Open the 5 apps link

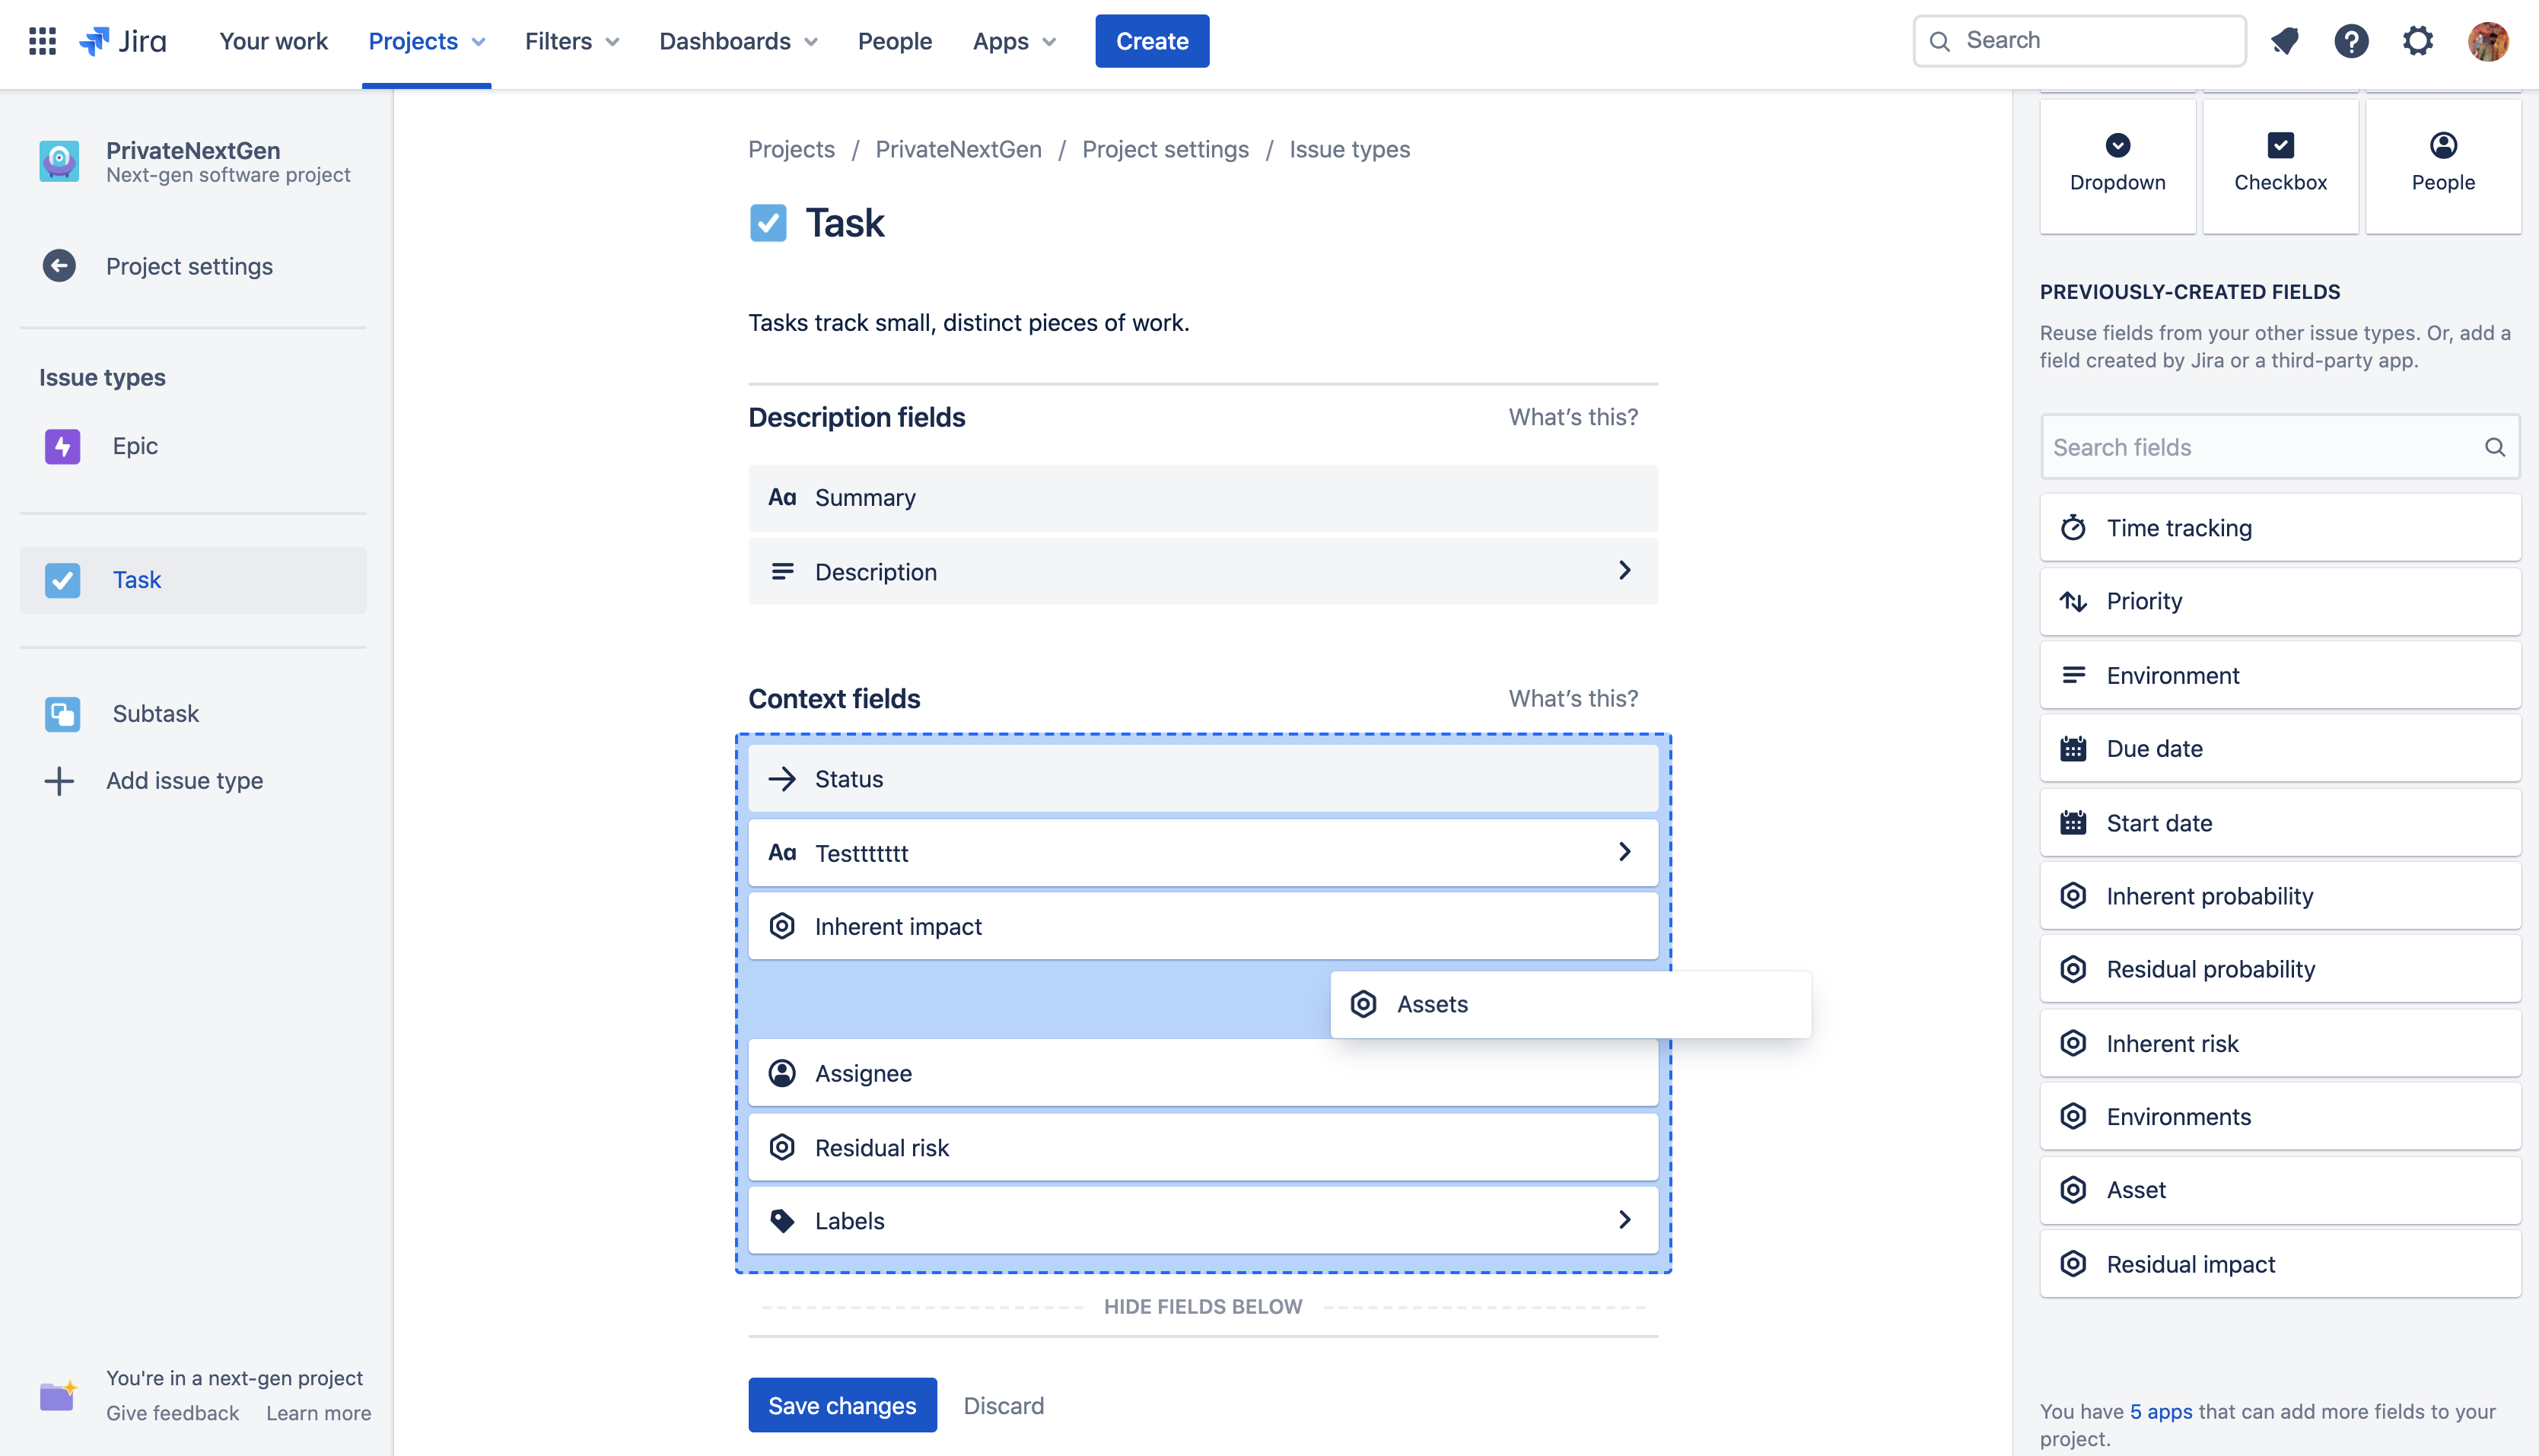pyautogui.click(x=2161, y=1411)
